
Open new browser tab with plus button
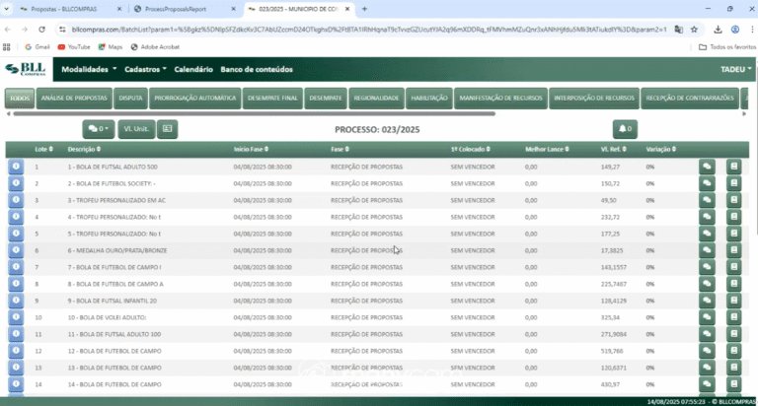coord(364,9)
